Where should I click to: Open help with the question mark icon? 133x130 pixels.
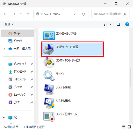(127, 24)
